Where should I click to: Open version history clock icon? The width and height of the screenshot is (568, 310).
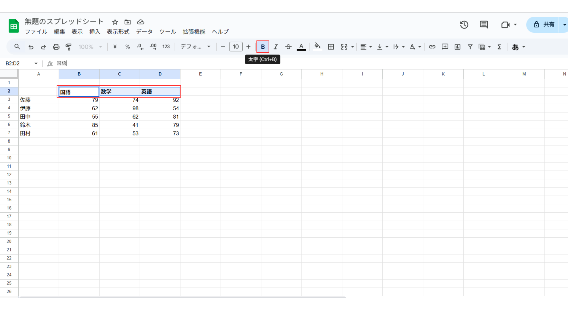point(464,25)
